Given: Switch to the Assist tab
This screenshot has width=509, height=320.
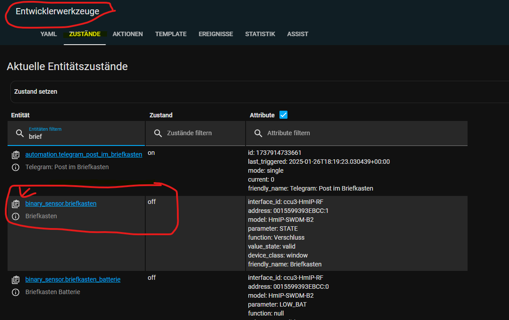Looking at the screenshot, I should tap(298, 34).
